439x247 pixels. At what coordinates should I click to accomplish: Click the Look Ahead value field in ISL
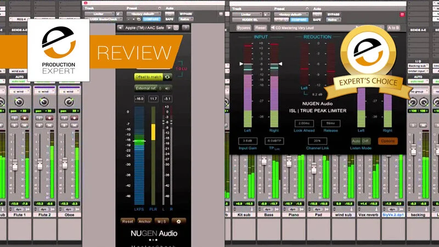(x=304, y=123)
